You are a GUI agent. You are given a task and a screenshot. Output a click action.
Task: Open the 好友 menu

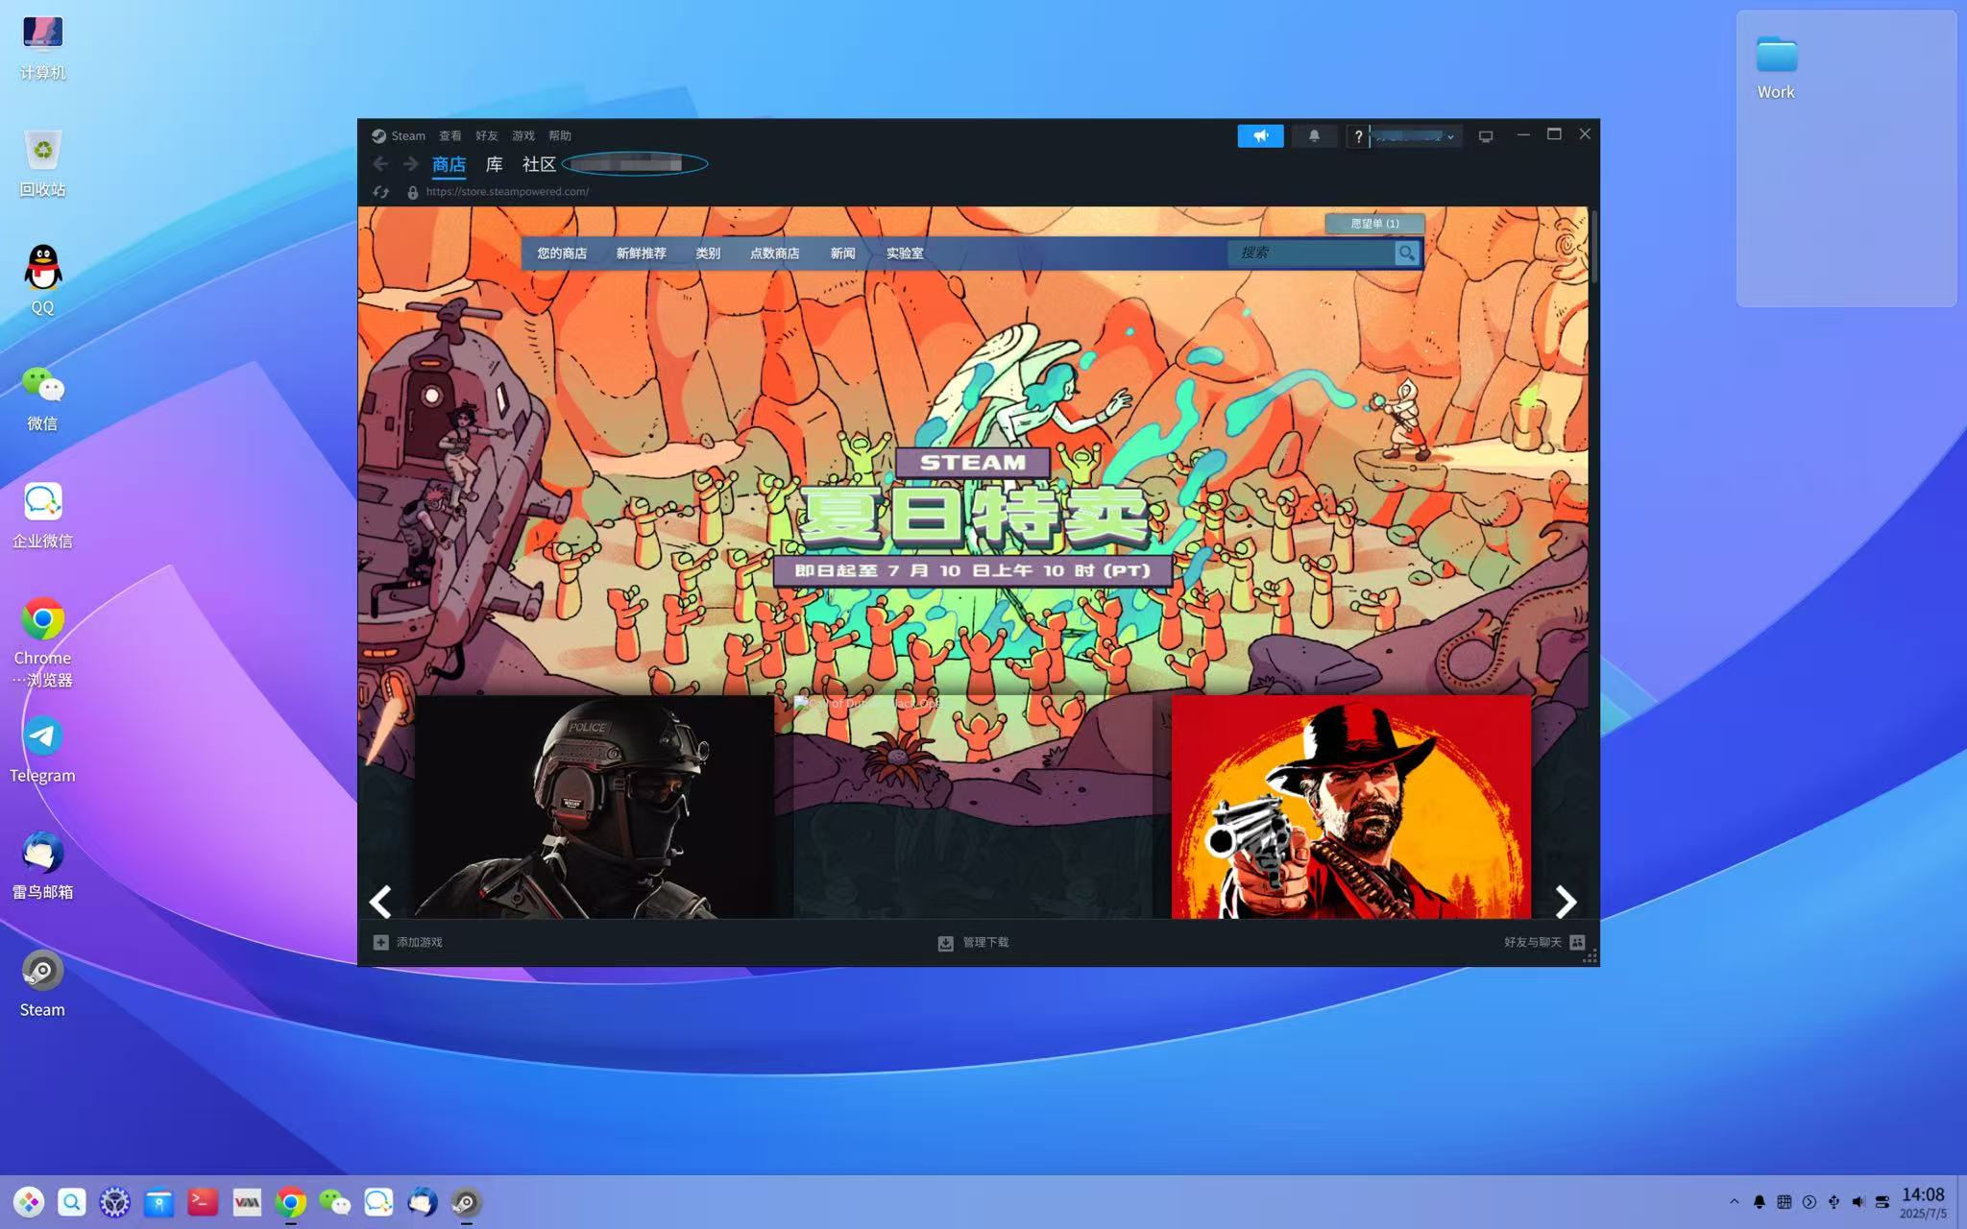pyautogui.click(x=486, y=135)
